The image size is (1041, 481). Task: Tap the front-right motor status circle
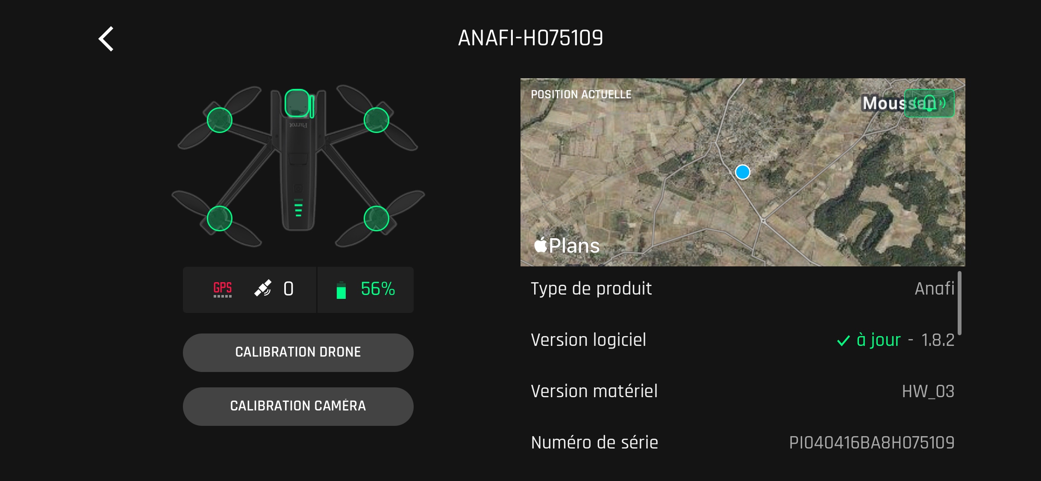click(x=376, y=120)
